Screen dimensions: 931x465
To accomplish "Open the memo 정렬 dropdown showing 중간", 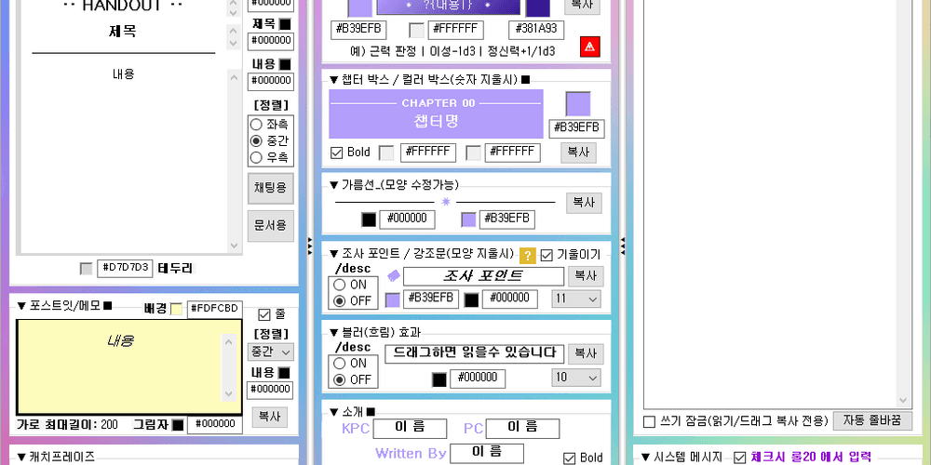I will tap(270, 352).
